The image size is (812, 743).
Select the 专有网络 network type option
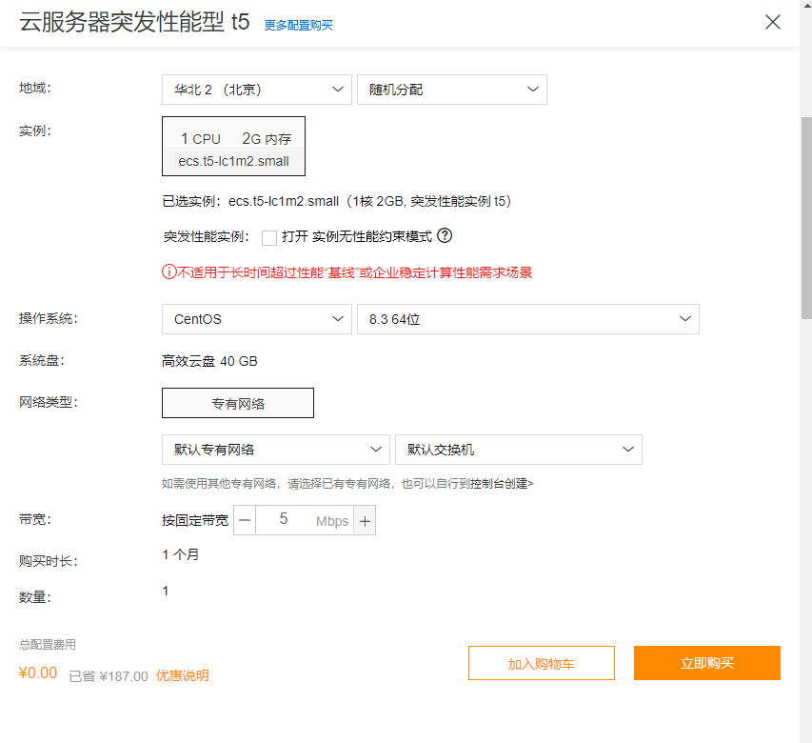(x=237, y=402)
